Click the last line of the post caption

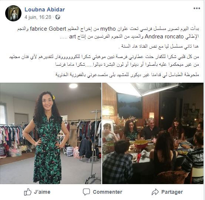pos(127,75)
